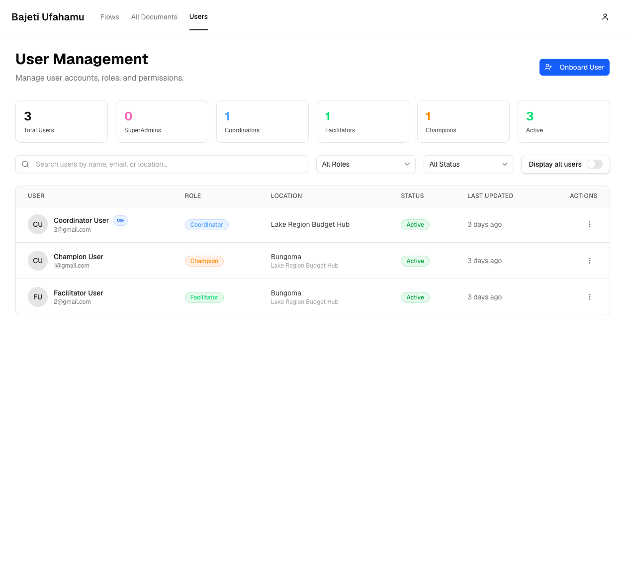Viewport: 625px width, 572px height.
Task: Click the ME badge next to Coordinator User
Action: click(120, 220)
